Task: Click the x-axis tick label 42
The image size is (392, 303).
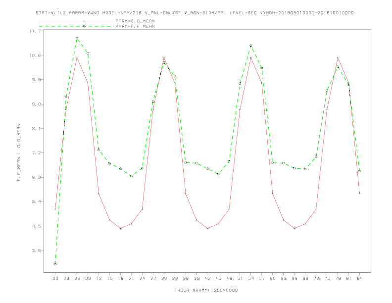Action: [x=207, y=278]
